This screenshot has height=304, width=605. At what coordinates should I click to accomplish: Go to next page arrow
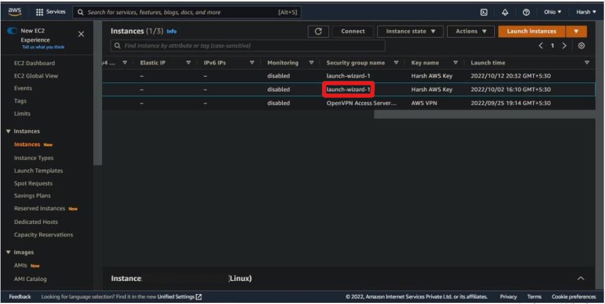point(564,46)
